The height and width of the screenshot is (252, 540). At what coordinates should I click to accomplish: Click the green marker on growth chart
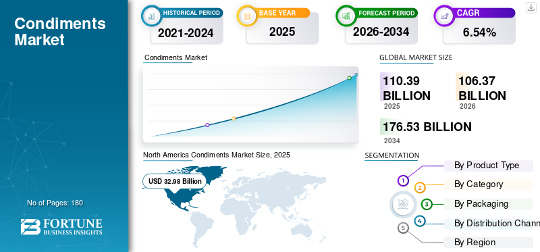click(x=349, y=78)
